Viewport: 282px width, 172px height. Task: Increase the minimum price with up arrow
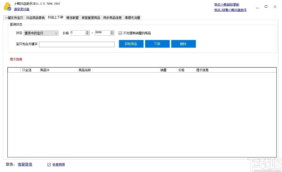click(x=87, y=32)
